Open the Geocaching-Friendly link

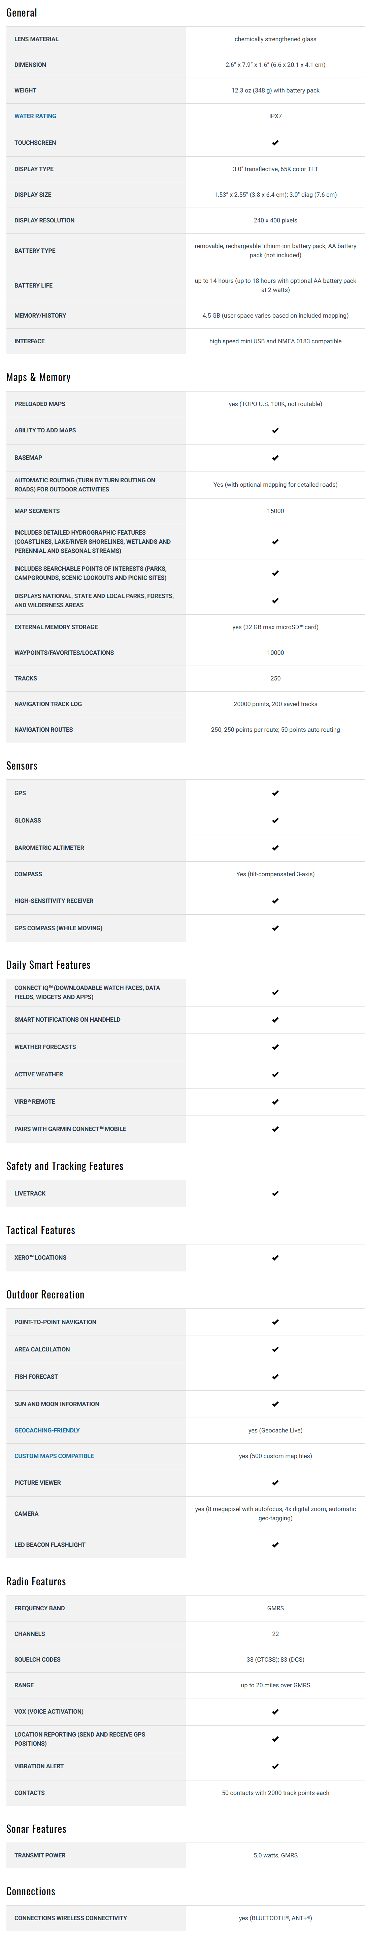[47, 1429]
